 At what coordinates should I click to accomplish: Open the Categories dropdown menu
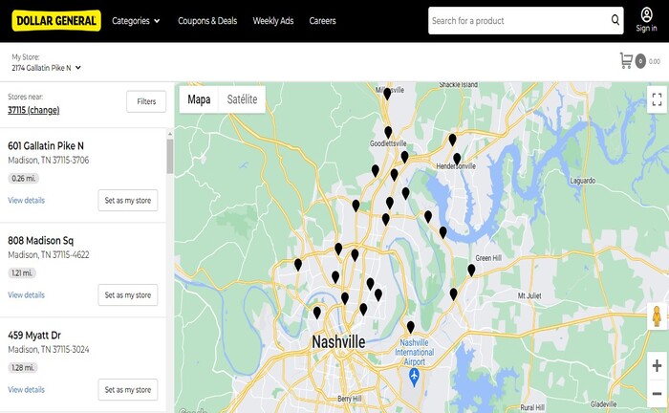136,20
